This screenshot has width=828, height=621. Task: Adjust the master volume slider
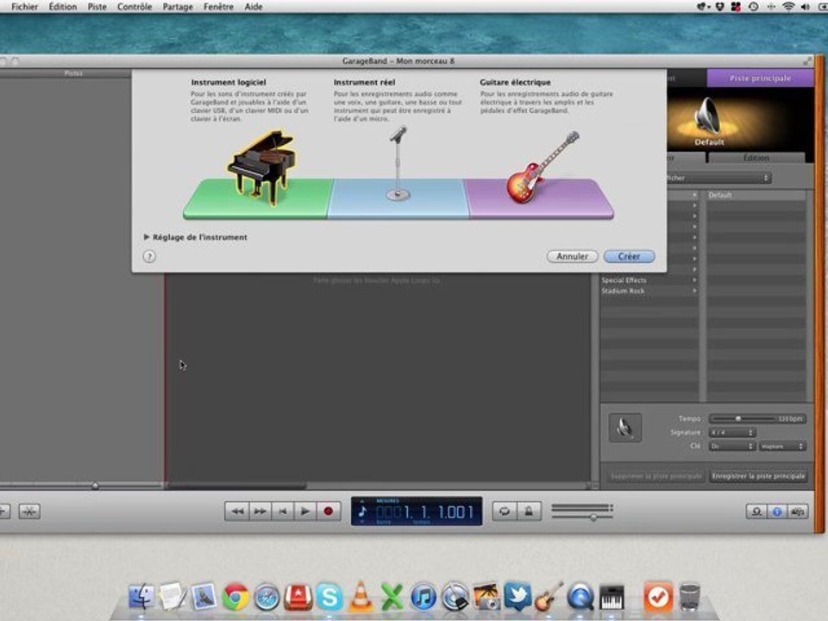coord(593,517)
